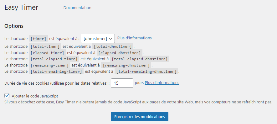Click the [total-dhmstimer] shortcode text
277x124 pixels.
coord(113,47)
